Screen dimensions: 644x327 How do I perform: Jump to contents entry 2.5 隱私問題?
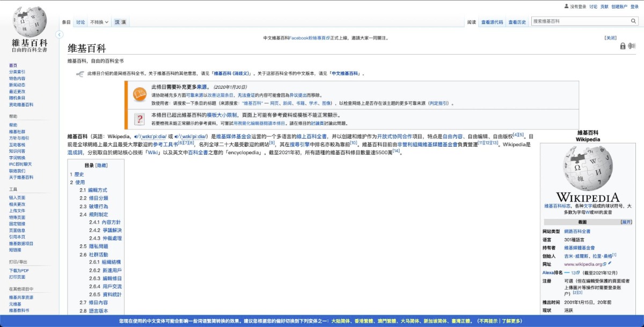(x=93, y=246)
